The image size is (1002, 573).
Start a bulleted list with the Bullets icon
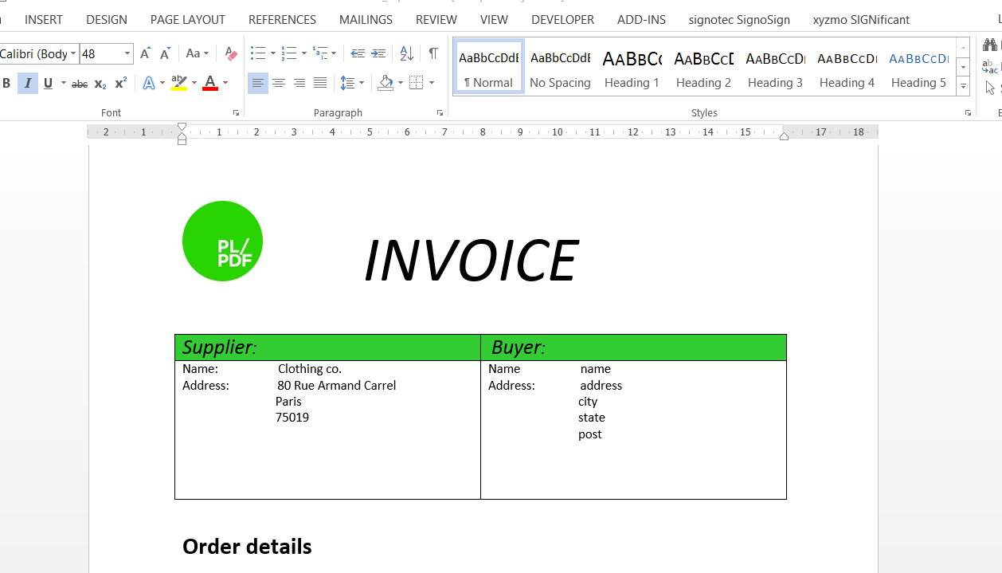[x=257, y=53]
